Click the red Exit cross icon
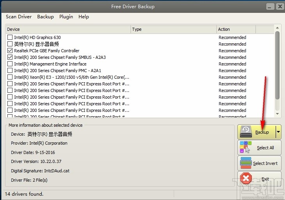 (246, 178)
